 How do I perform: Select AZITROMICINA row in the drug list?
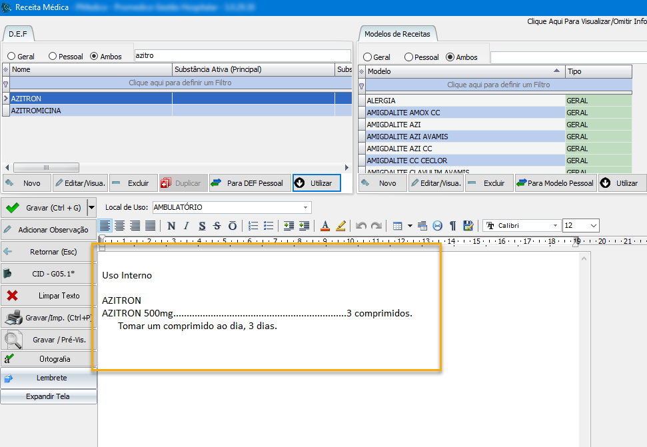36,111
